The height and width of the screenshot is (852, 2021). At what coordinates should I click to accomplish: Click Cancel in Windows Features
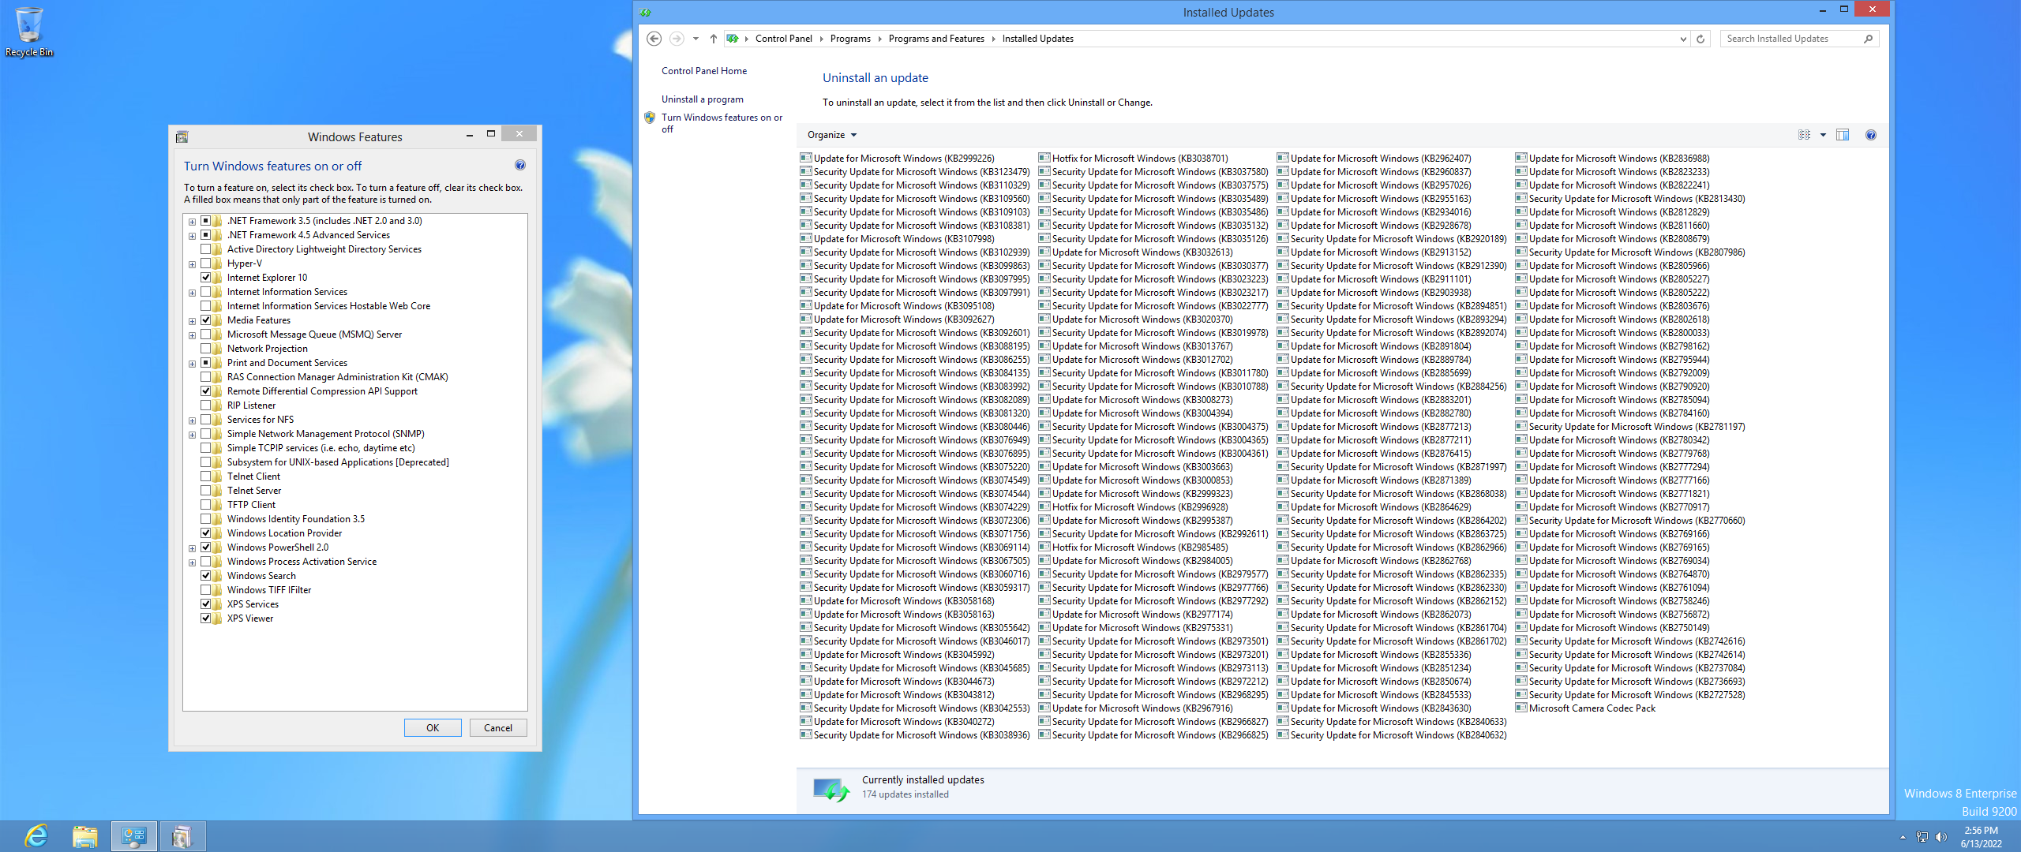498,728
